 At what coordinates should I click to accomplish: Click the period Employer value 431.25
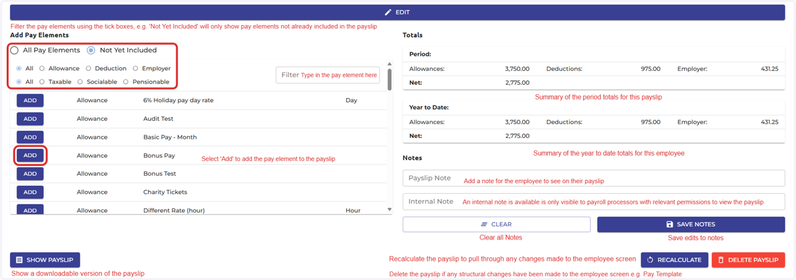(x=769, y=69)
